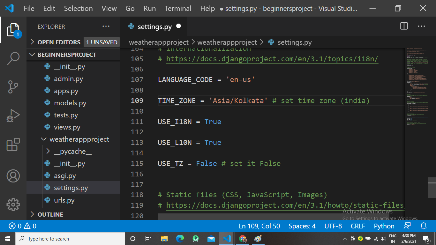Open the Source Control view
436x245 pixels.
pos(13,86)
